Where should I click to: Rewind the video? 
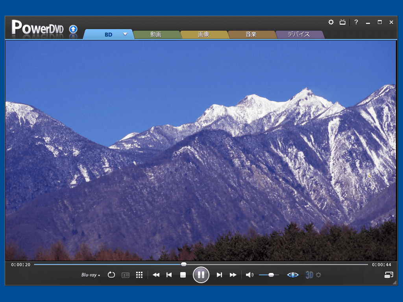156,275
